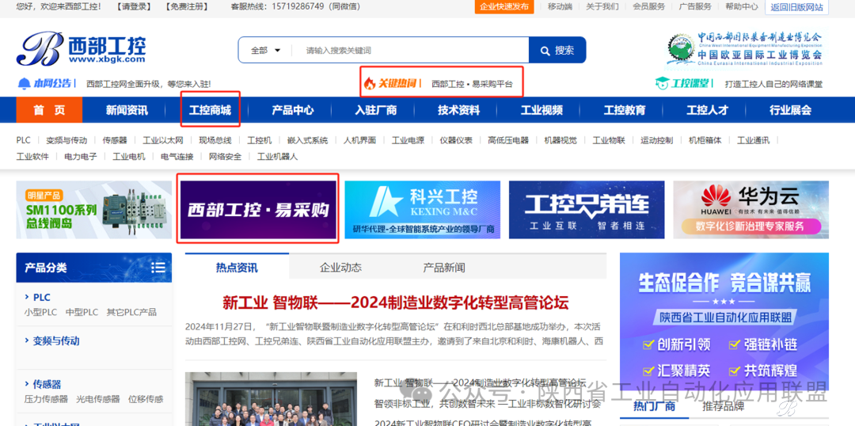Click the list icon beside 产品分类

(x=158, y=268)
